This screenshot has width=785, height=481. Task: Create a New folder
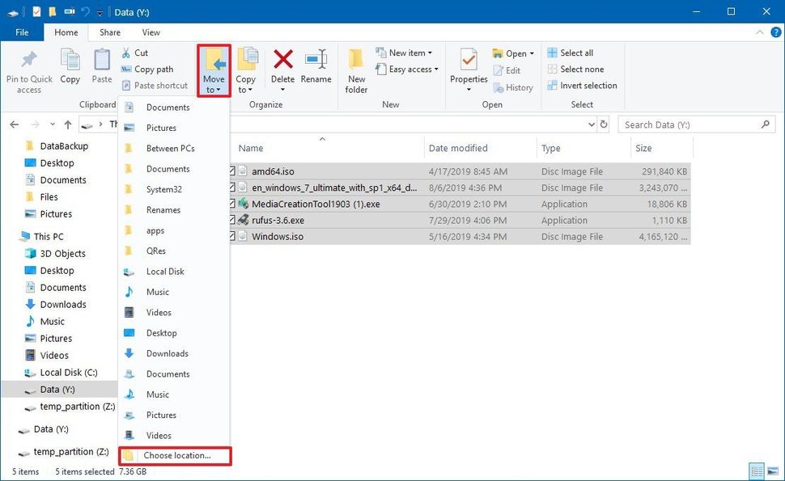tap(356, 69)
